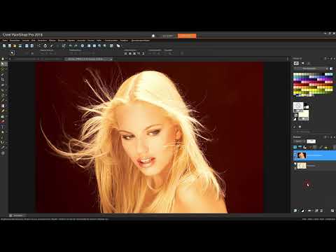Click the small black-white color box
Viewport: 336px width, 252px height.
point(295,119)
